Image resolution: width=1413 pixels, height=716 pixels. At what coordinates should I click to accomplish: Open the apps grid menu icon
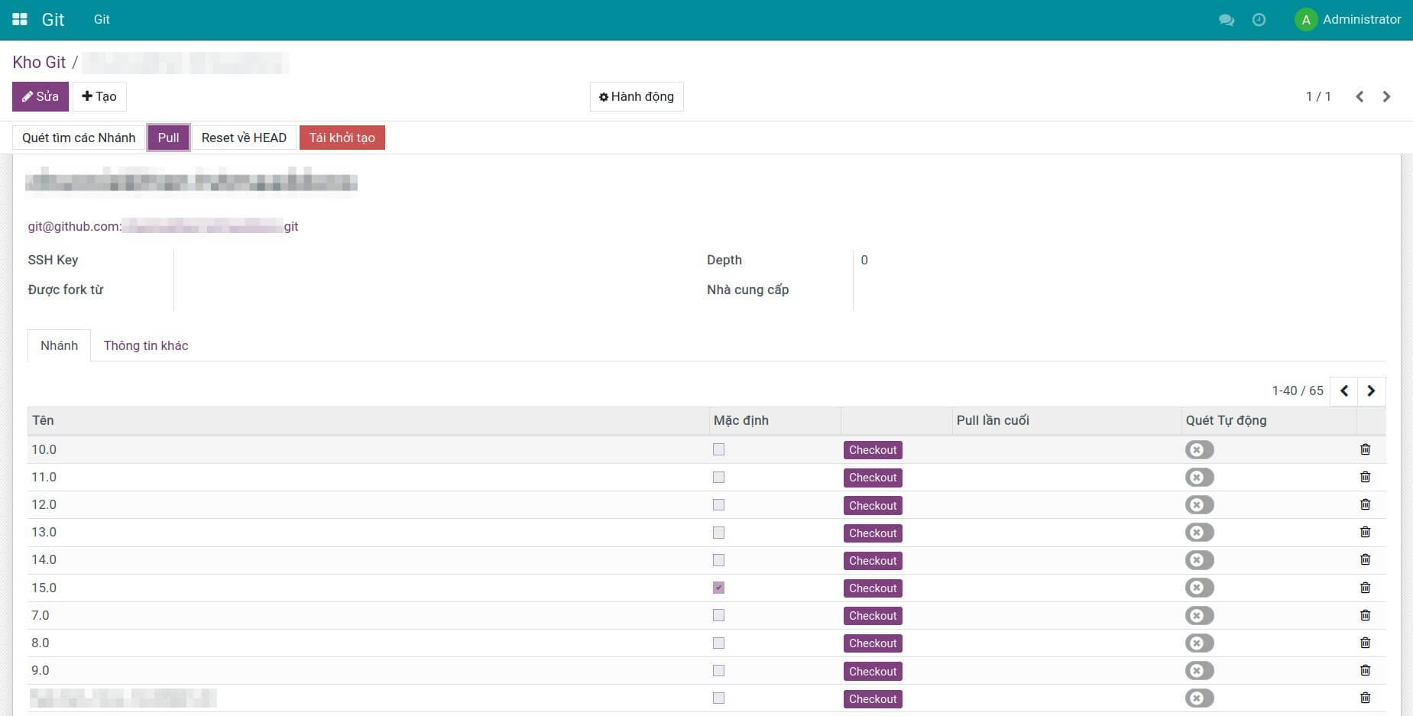click(x=20, y=19)
